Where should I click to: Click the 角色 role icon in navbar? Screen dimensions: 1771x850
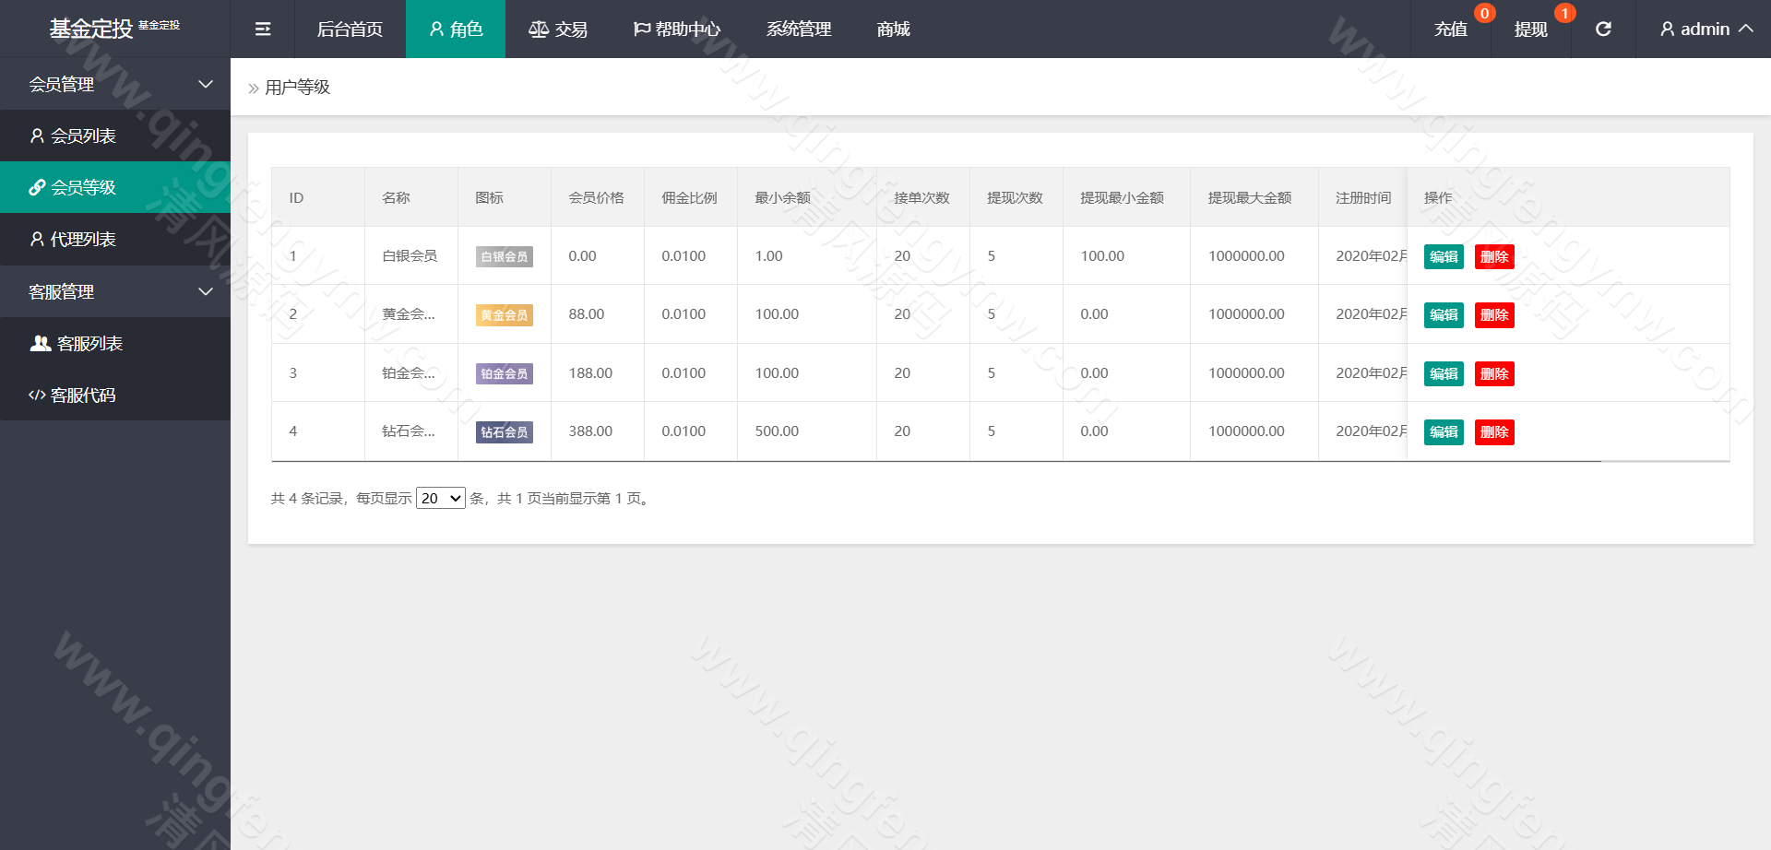[x=455, y=29]
